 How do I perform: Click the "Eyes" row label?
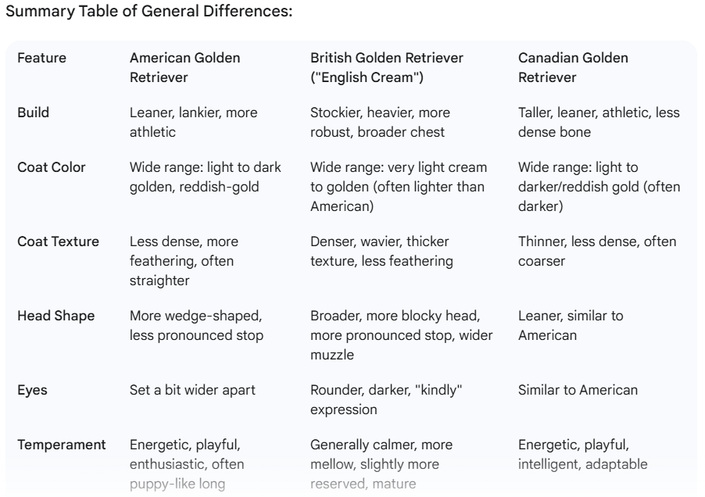click(33, 390)
